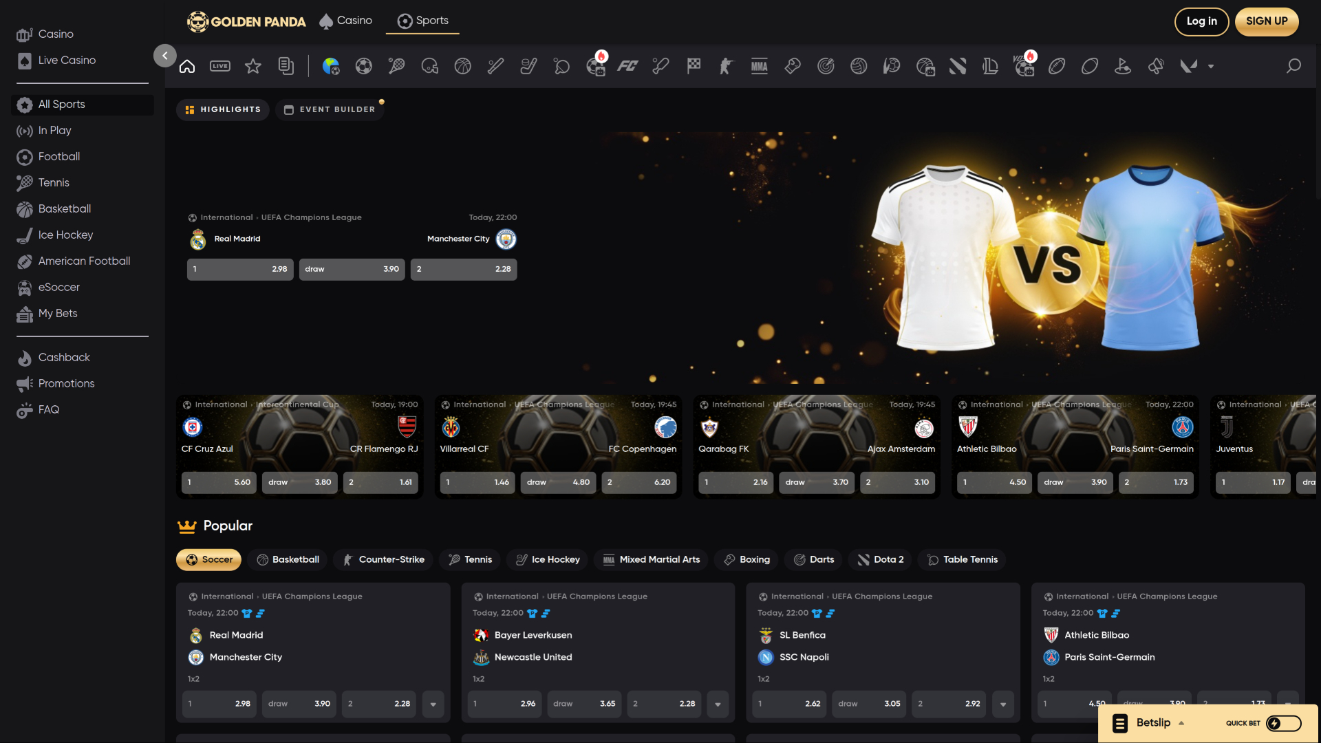Open the Golf flag icon in the sports toolbar
Viewport: 1321px width, 743px height.
[x=1122, y=65]
